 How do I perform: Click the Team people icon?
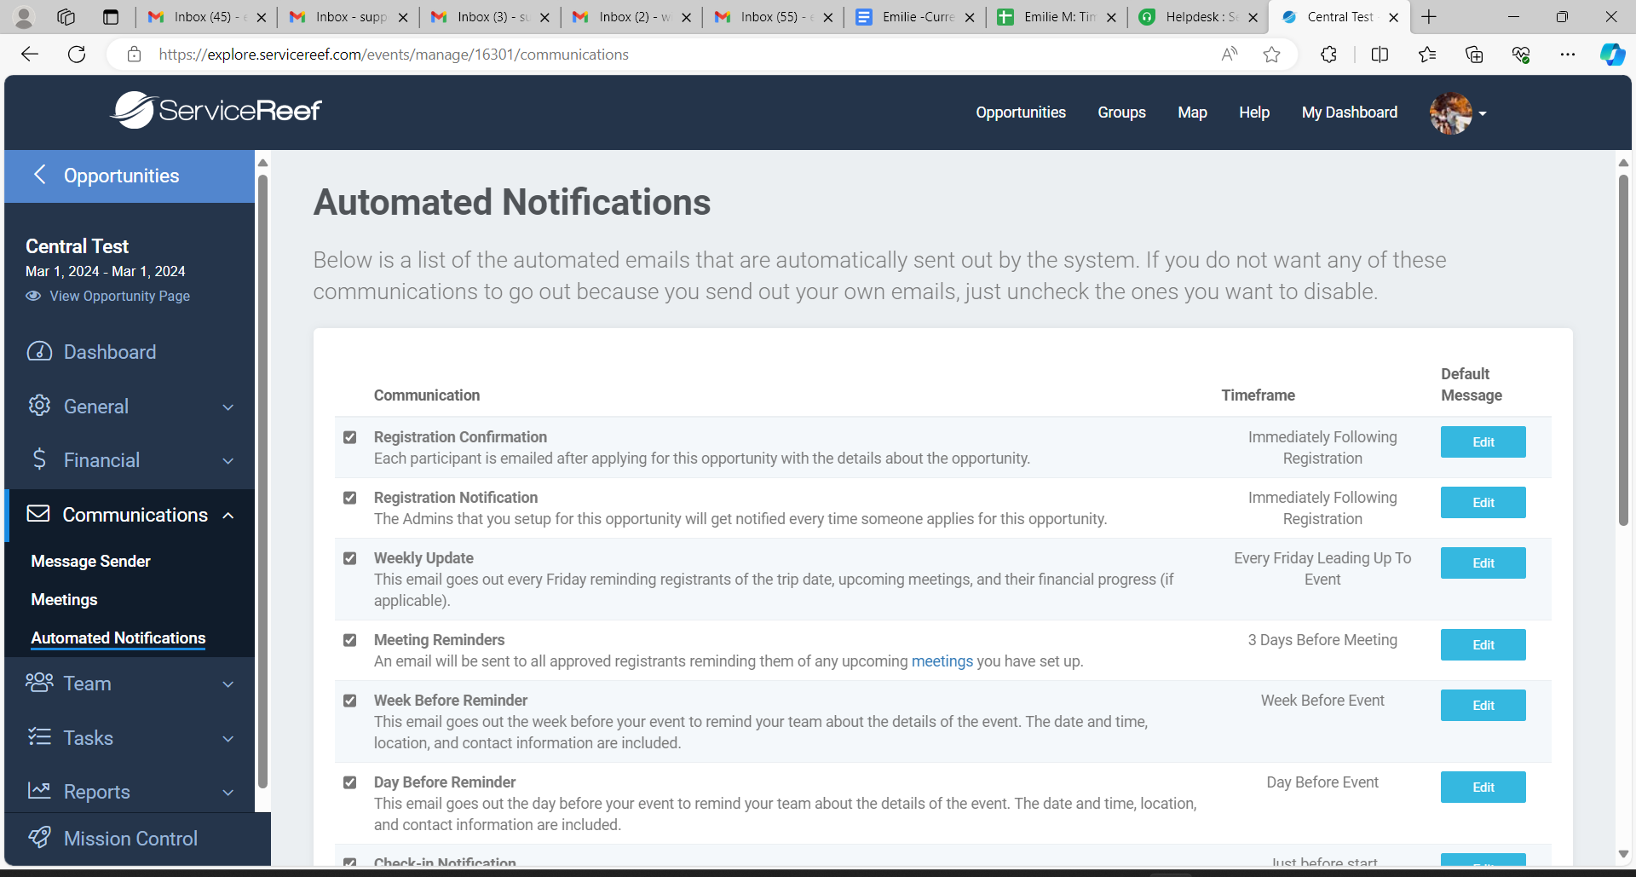coord(39,683)
